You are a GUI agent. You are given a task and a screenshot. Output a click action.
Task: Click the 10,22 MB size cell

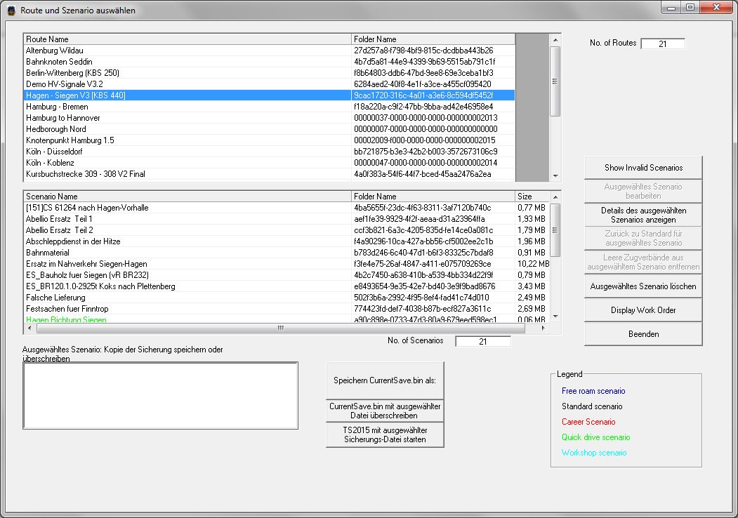533,264
